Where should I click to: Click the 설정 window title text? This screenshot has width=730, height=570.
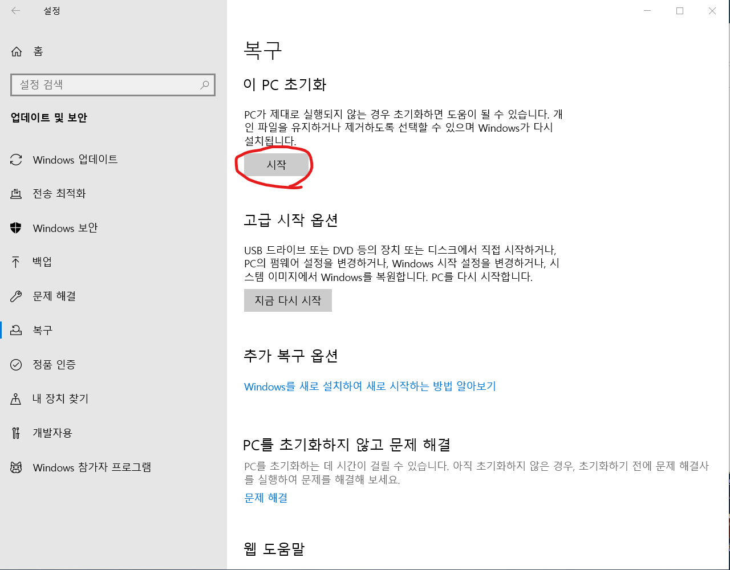click(52, 11)
